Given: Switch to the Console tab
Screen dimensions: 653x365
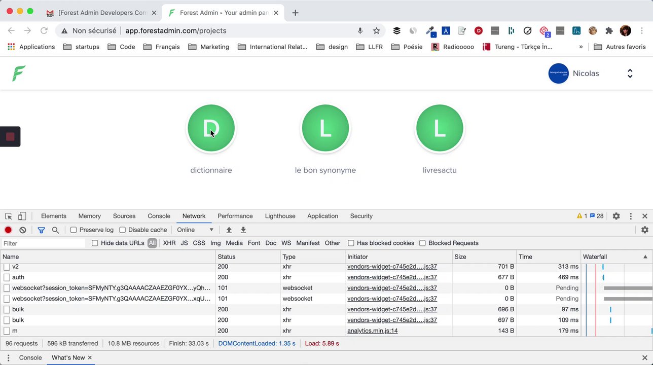Looking at the screenshot, I should (159, 216).
